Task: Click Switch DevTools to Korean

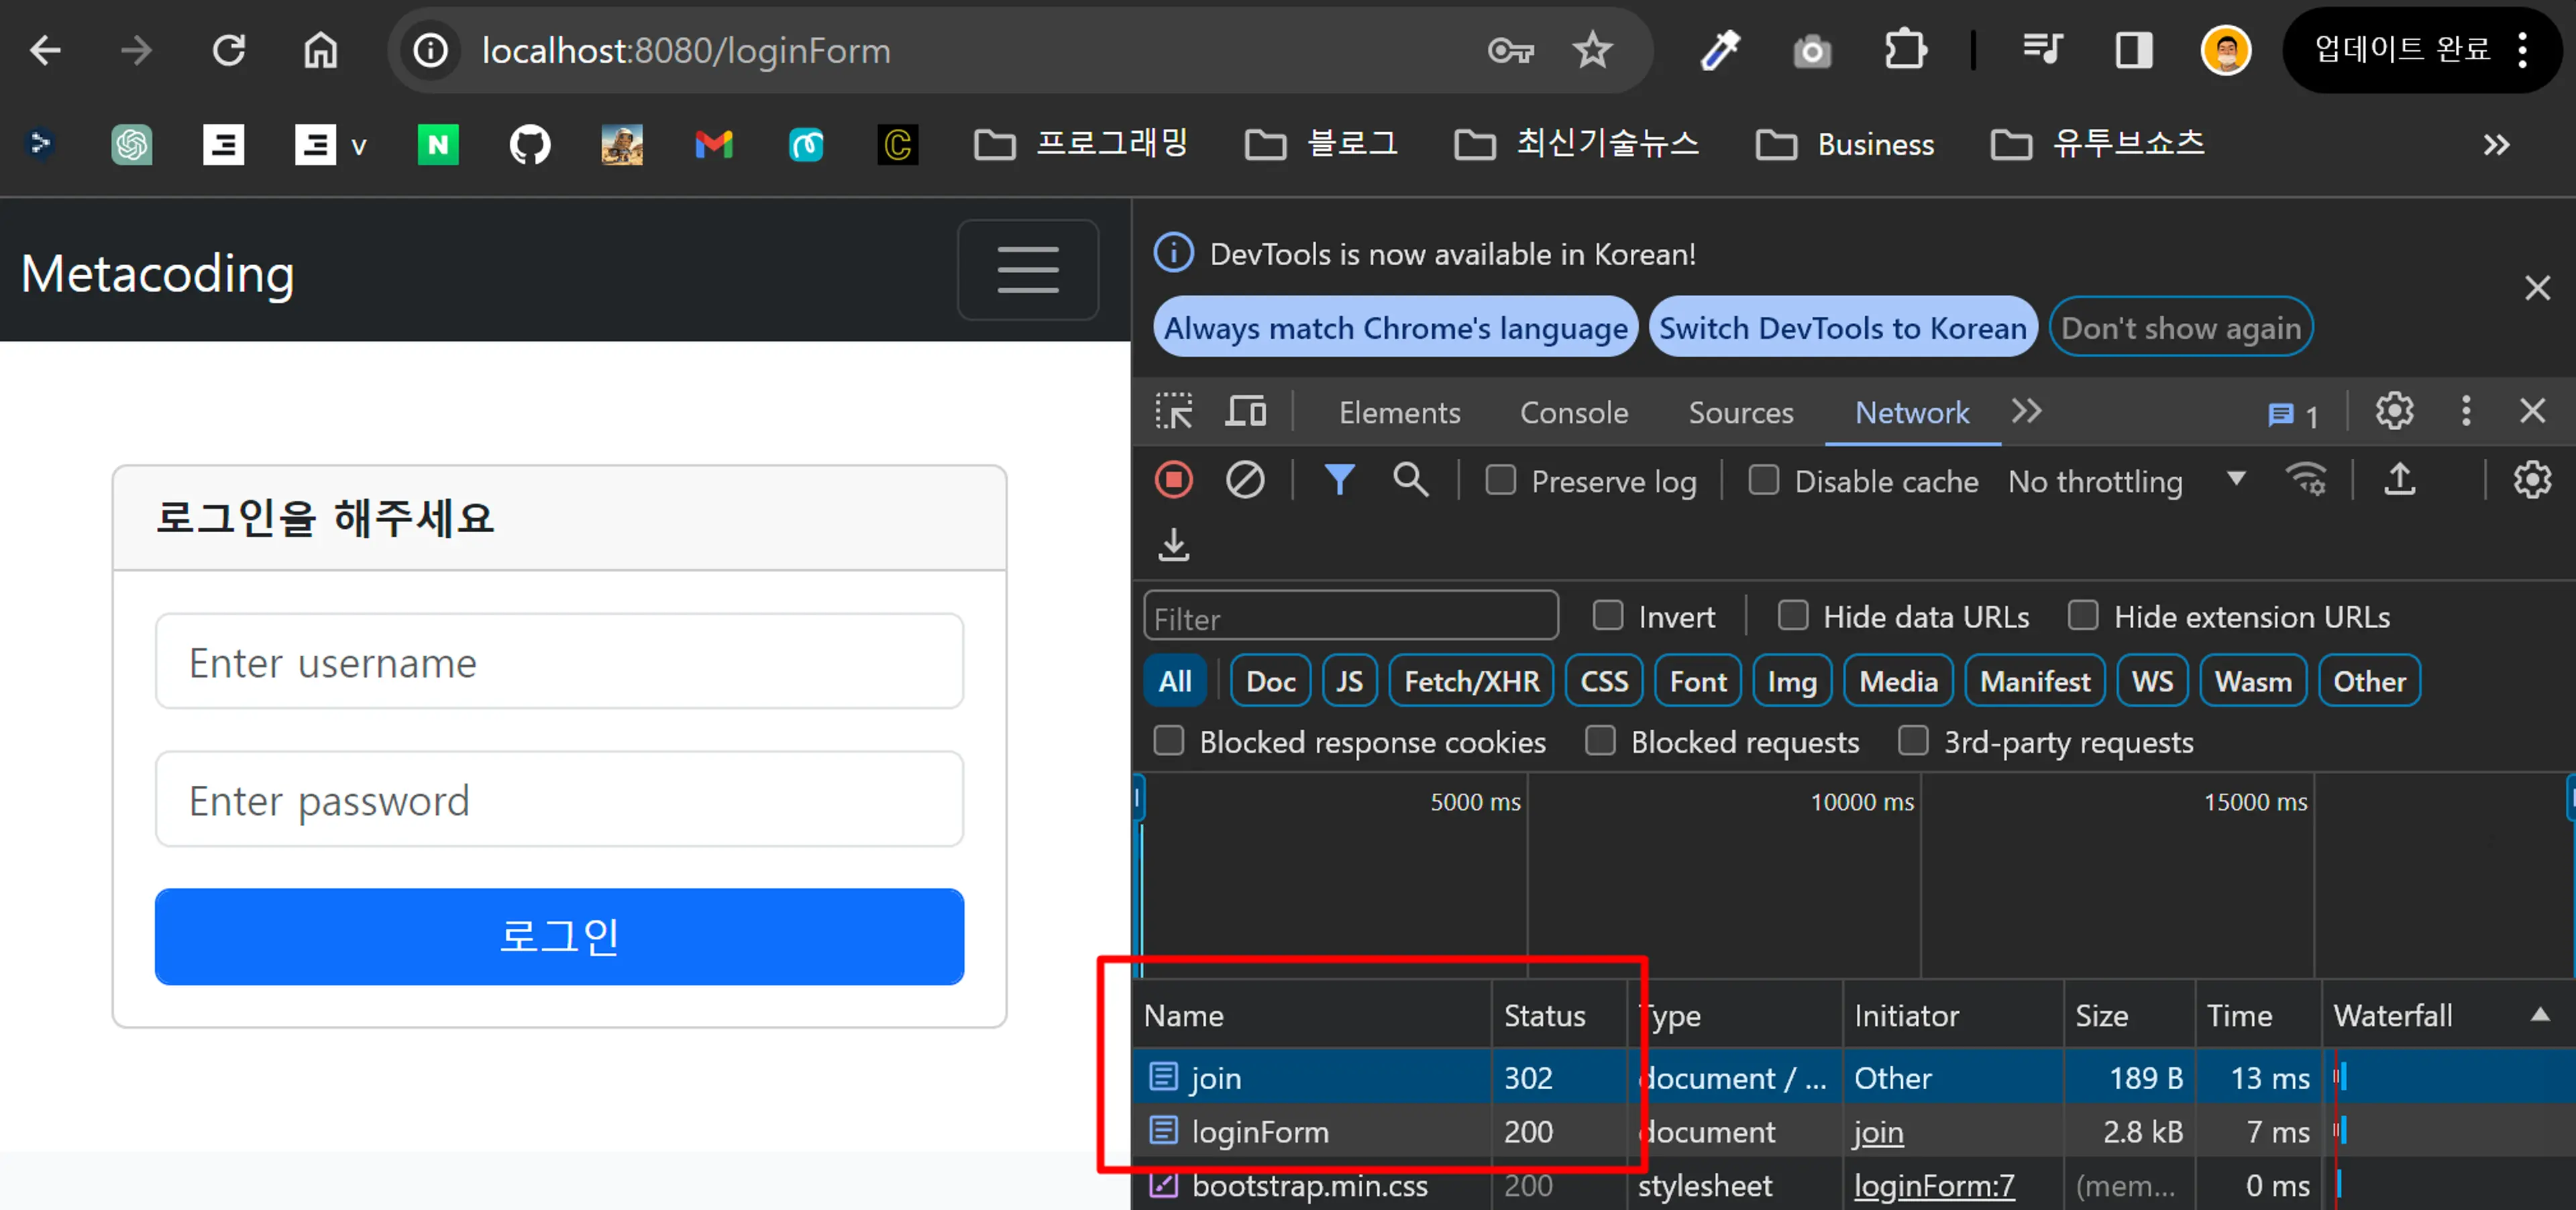Action: 1843,327
